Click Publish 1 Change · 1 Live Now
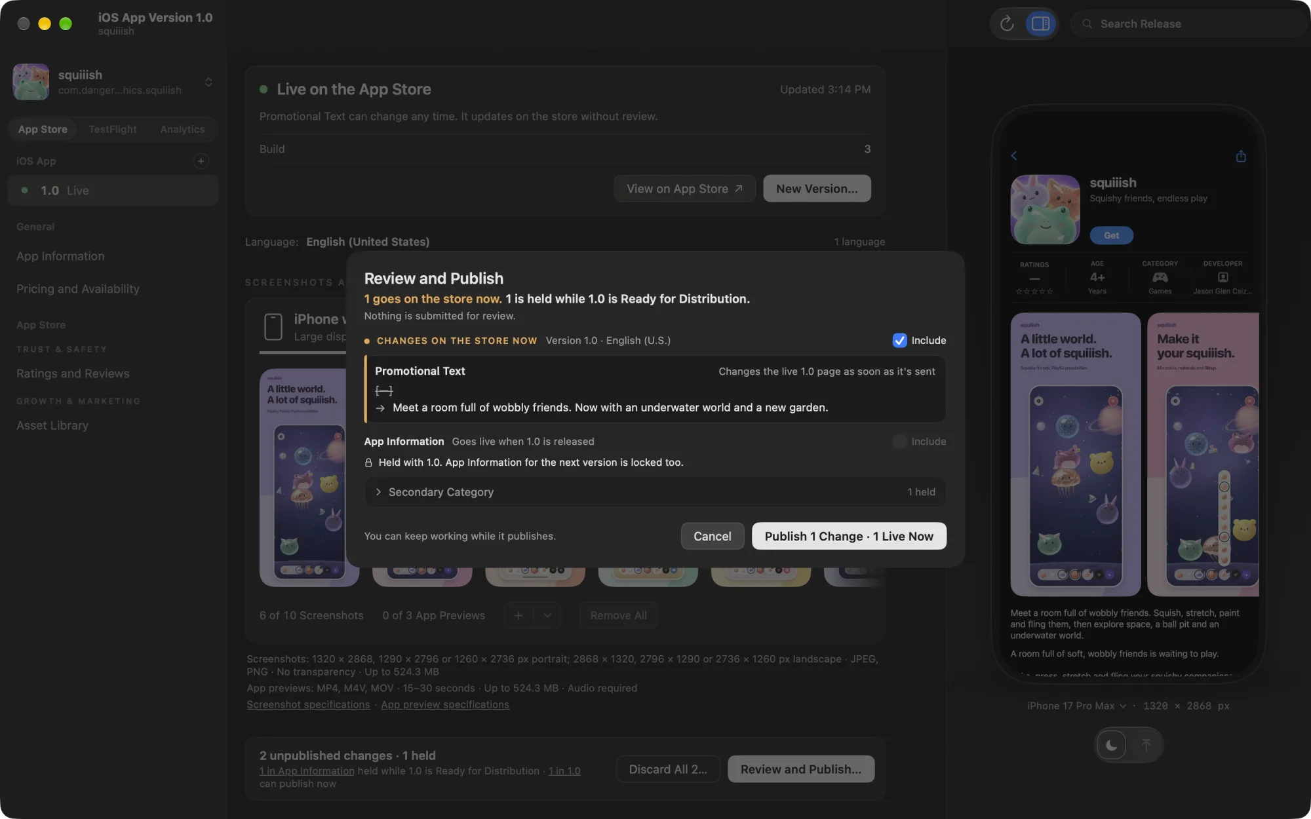The image size is (1311, 819). tap(849, 536)
